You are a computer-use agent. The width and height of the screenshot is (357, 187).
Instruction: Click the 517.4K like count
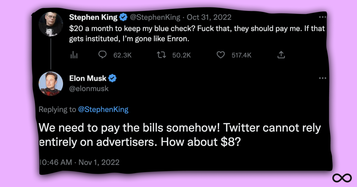(241, 55)
